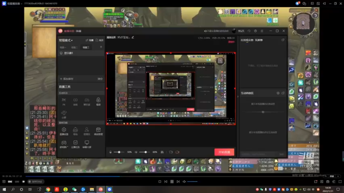Switch to the 场景三 scene tab

pyautogui.click(x=86, y=47)
